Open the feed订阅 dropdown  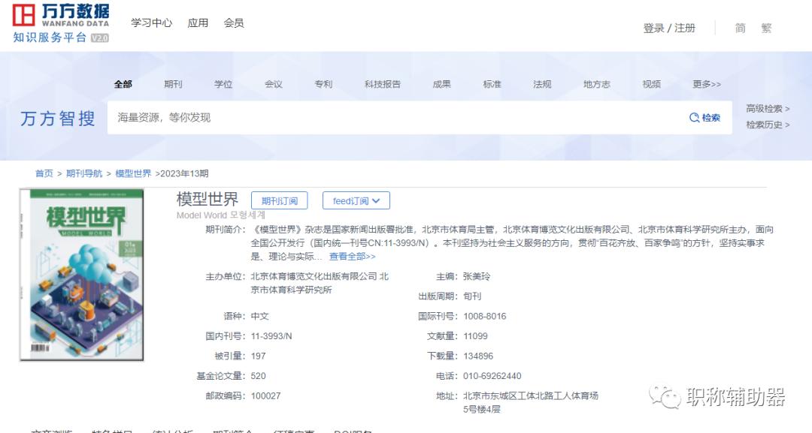pyautogui.click(x=356, y=200)
